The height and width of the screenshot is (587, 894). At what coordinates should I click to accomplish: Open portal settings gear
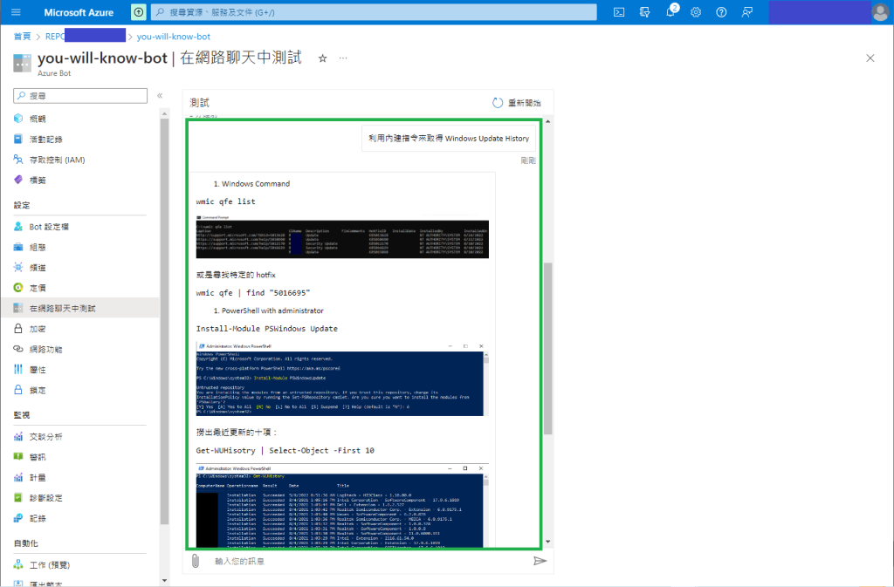(x=696, y=12)
